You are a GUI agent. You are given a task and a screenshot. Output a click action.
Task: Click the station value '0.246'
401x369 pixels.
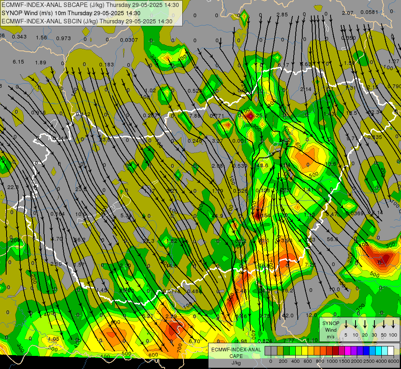tap(195, 141)
